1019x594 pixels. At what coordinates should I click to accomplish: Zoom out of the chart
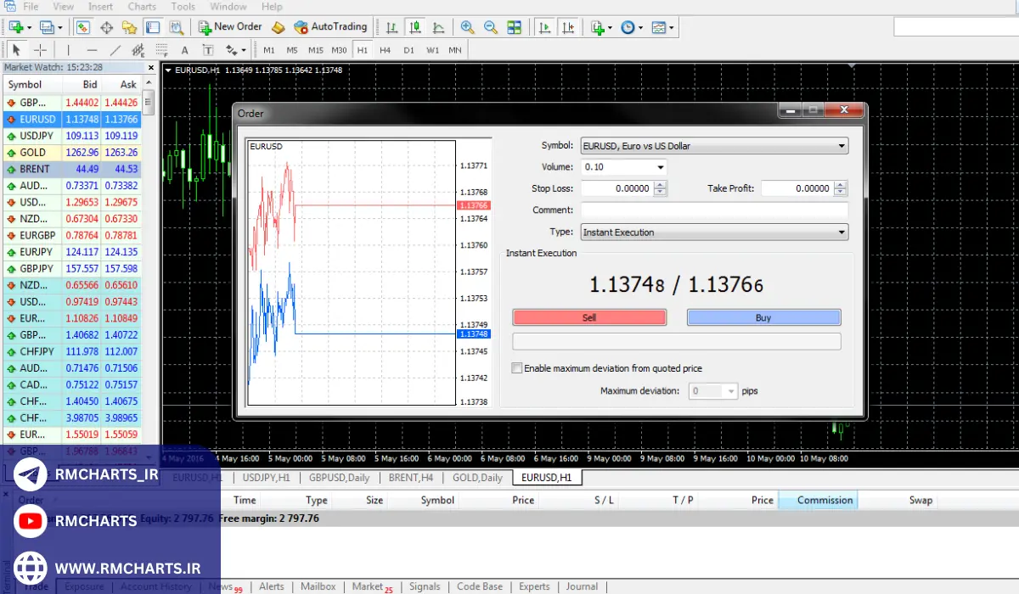490,27
